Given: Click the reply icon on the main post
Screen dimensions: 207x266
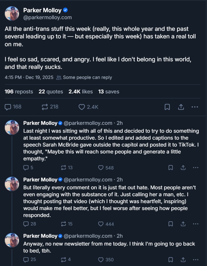Looking at the screenshot, I should pyautogui.click(x=8, y=107).
